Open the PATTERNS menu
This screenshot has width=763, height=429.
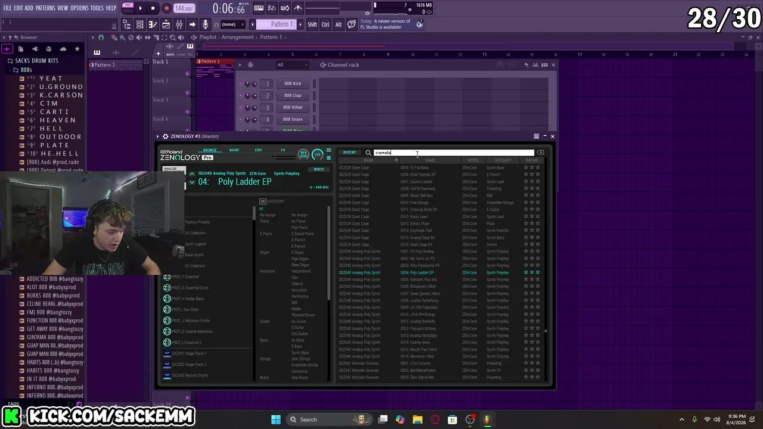point(45,8)
